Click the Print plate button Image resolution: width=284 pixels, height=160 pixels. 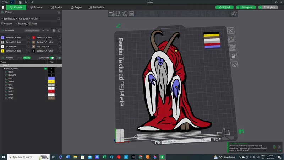point(270,7)
